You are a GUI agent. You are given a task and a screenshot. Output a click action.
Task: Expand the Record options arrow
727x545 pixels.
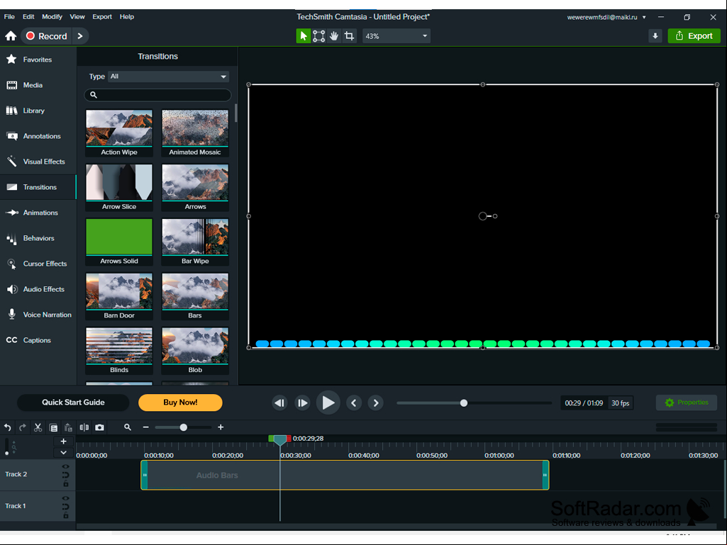pos(80,36)
